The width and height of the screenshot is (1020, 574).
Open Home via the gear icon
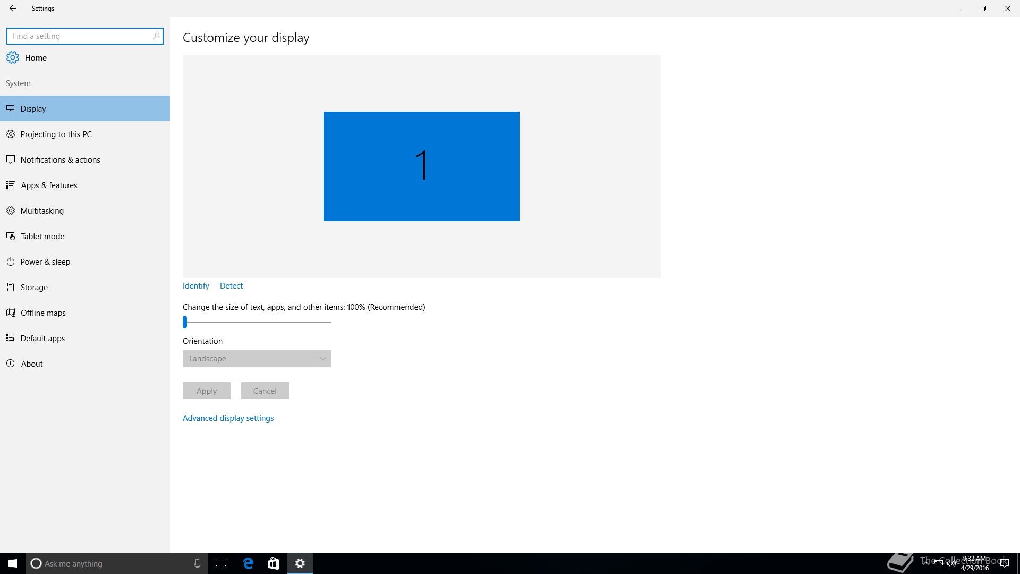[x=13, y=57]
